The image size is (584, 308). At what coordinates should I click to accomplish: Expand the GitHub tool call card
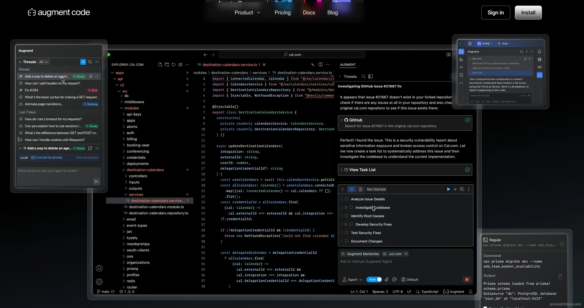point(341,120)
